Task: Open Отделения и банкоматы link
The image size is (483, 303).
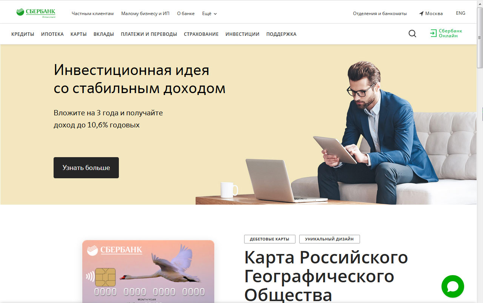Action: (x=380, y=14)
